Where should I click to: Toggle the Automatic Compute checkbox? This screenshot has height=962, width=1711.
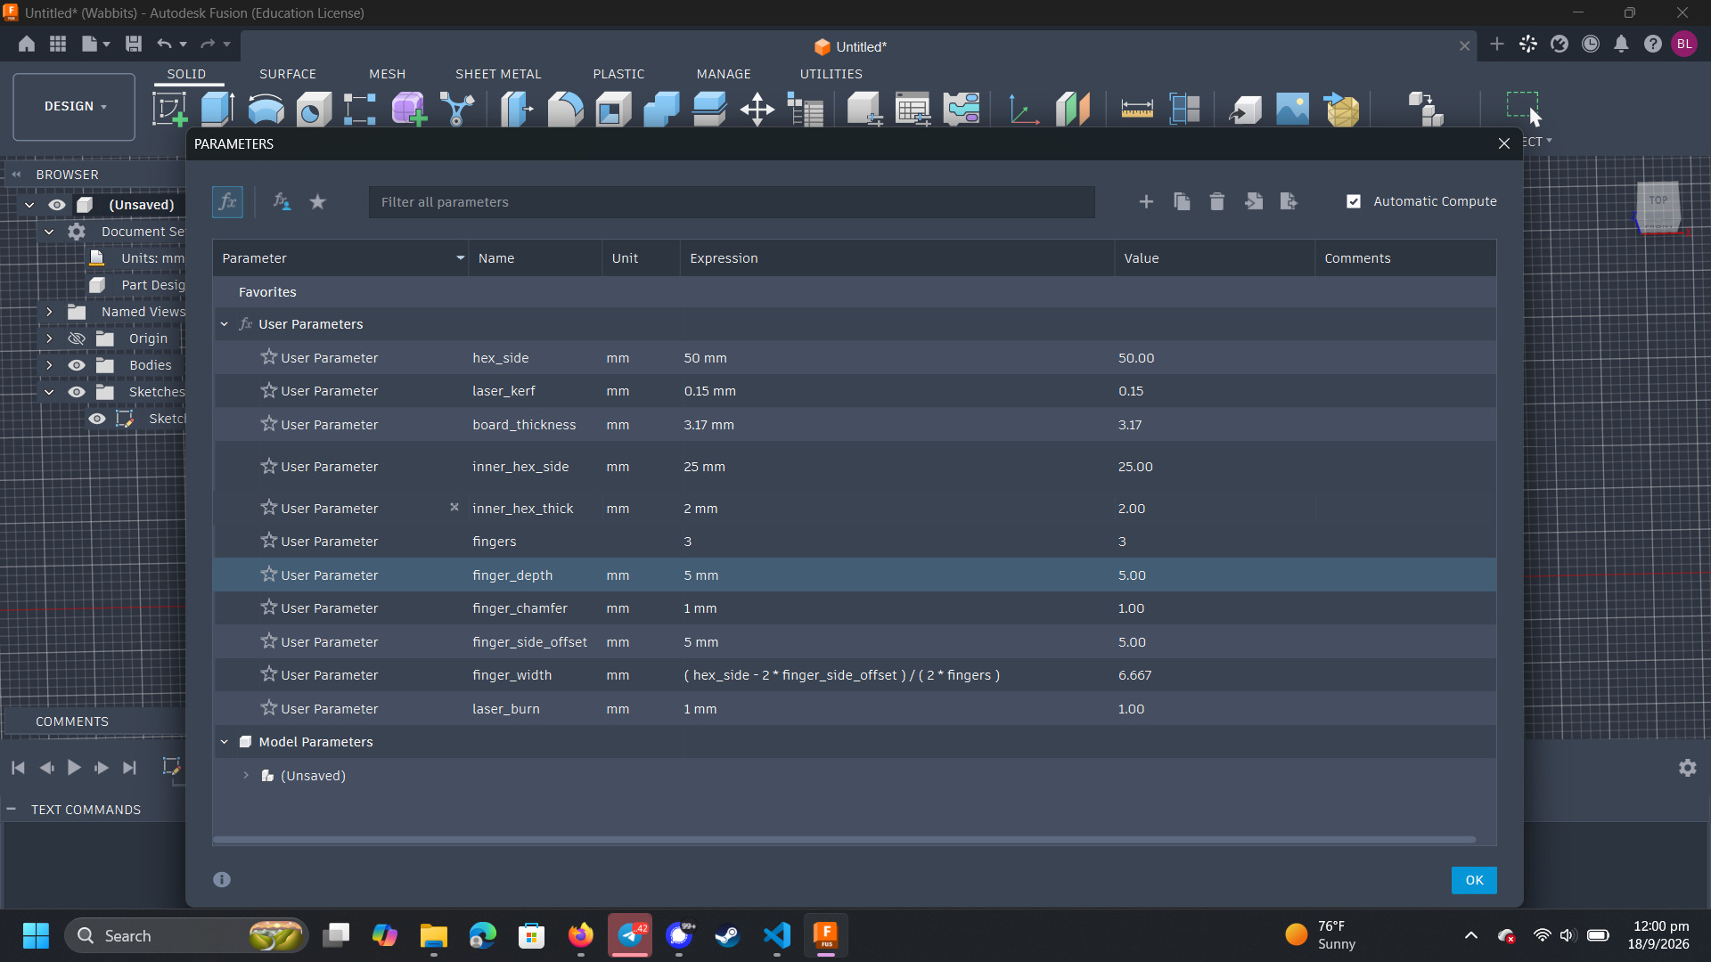tap(1354, 202)
